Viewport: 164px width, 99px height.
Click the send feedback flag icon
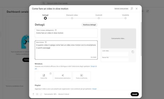tap(132, 9)
